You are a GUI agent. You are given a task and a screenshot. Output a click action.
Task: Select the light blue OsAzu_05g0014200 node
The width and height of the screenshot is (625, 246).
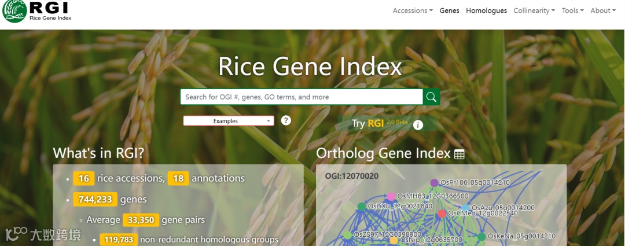465,208
